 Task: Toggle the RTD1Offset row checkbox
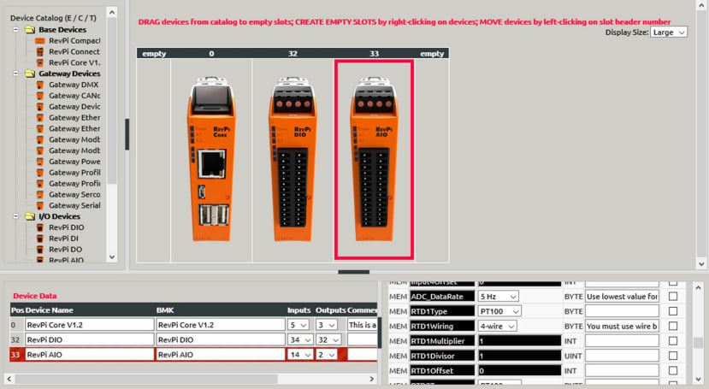click(673, 371)
